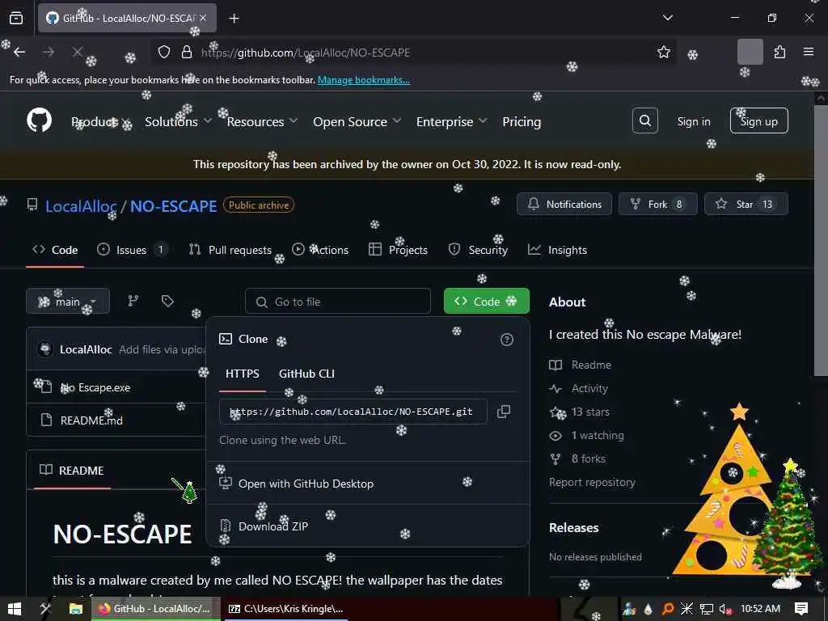Screen dimensions: 828x621
Task: Open the Firefox hamburger menu
Action: click(x=809, y=52)
